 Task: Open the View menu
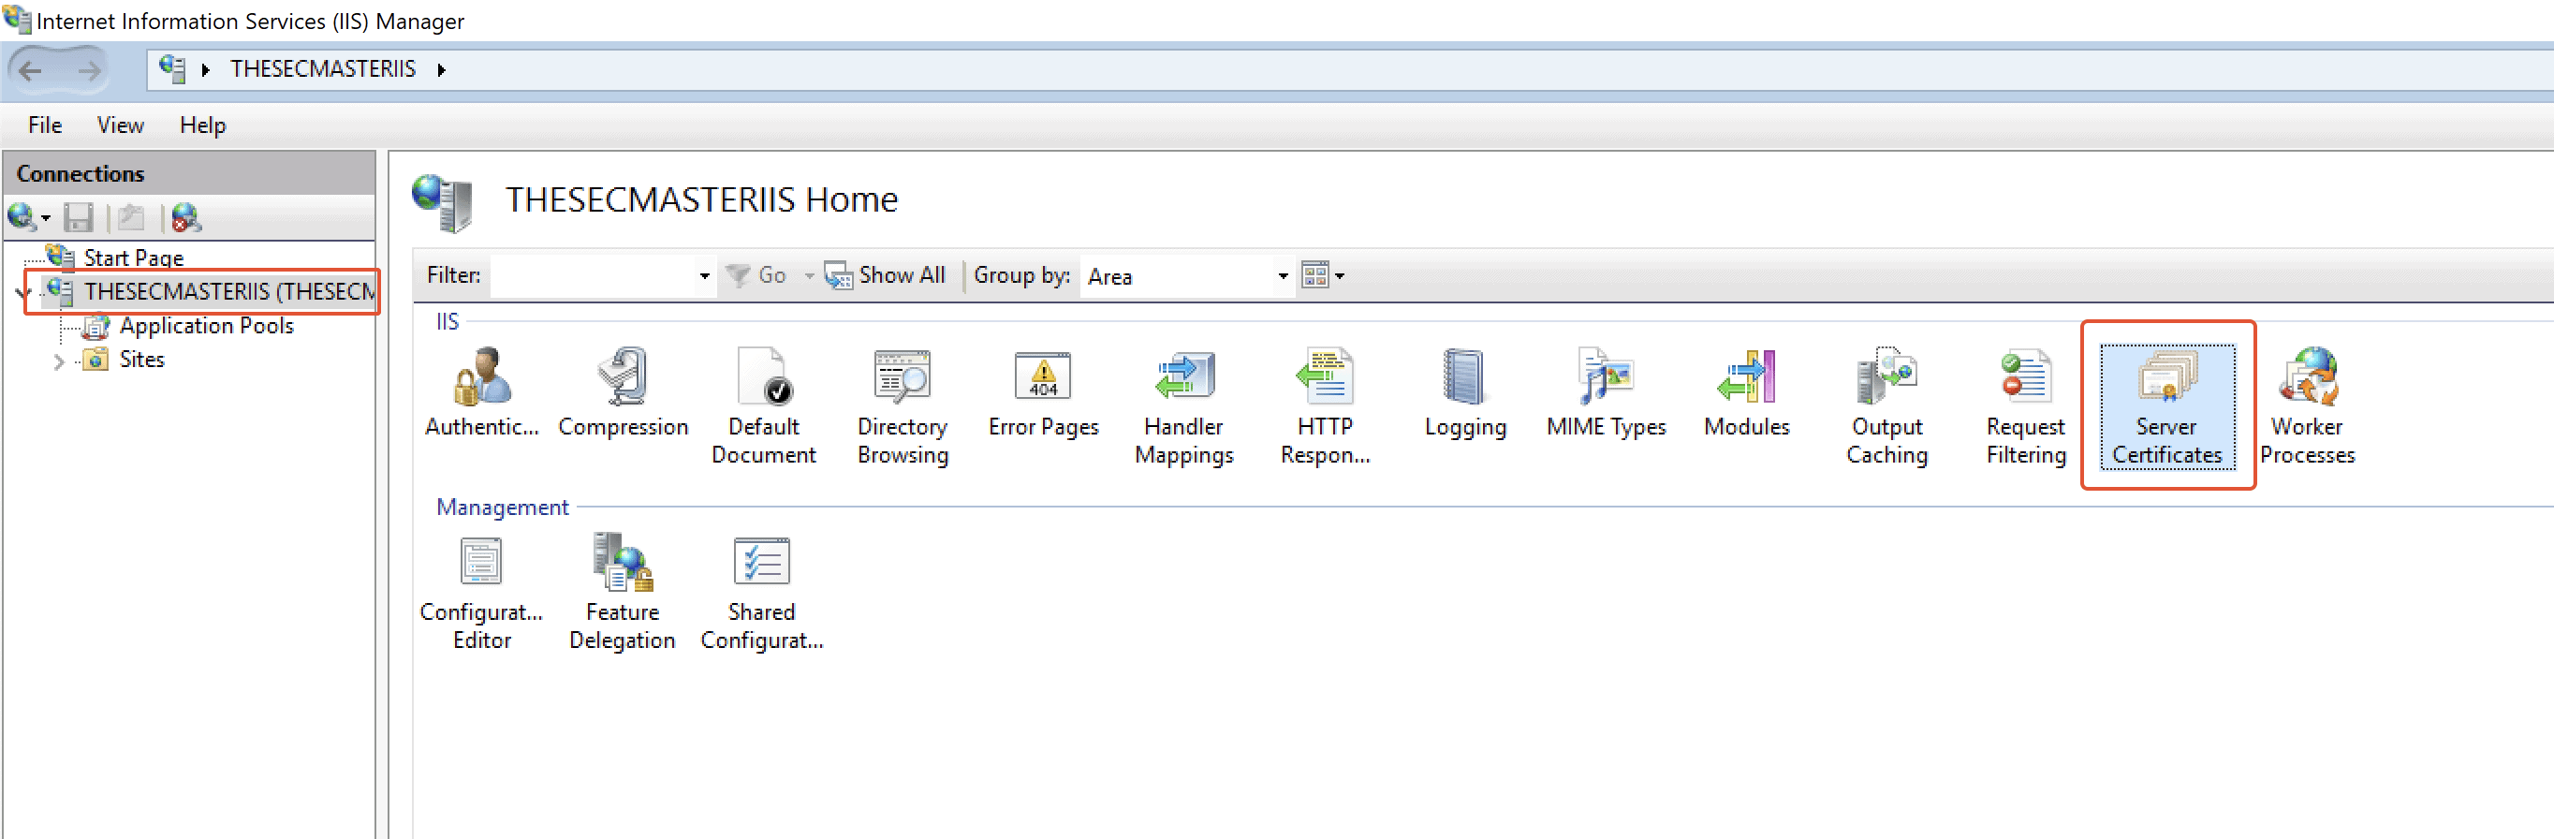click(x=120, y=125)
